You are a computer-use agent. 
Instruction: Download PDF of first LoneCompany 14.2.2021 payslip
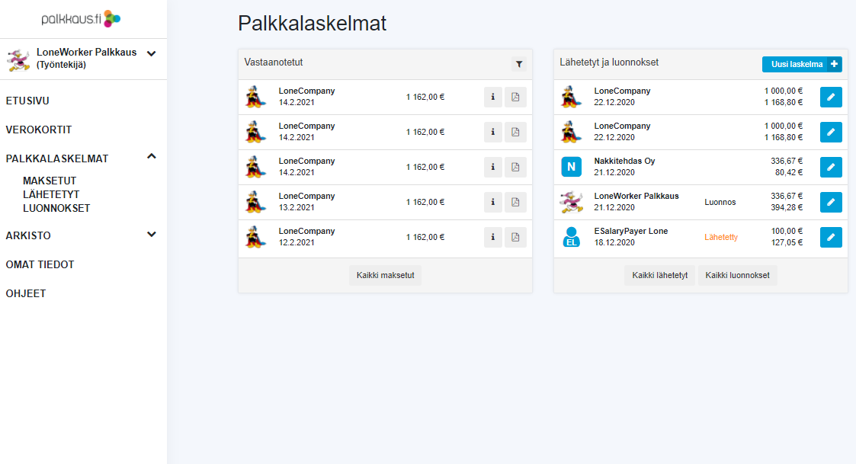coord(515,97)
